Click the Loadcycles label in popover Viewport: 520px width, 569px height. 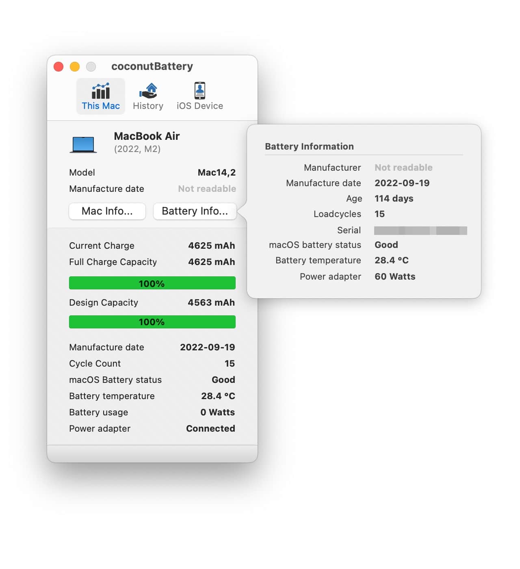(x=337, y=214)
